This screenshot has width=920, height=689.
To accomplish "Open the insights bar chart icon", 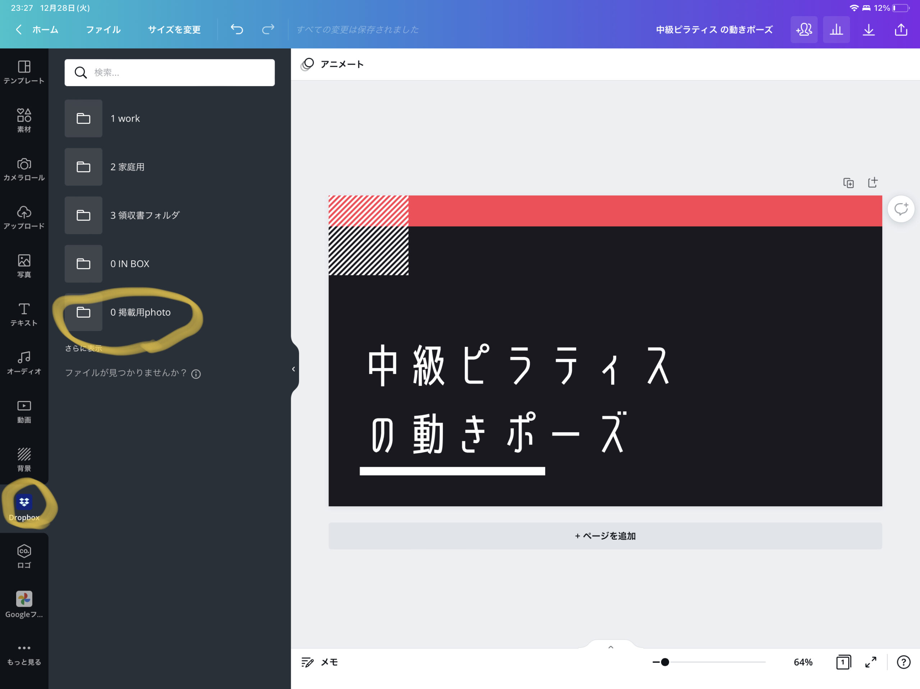I will (x=836, y=29).
